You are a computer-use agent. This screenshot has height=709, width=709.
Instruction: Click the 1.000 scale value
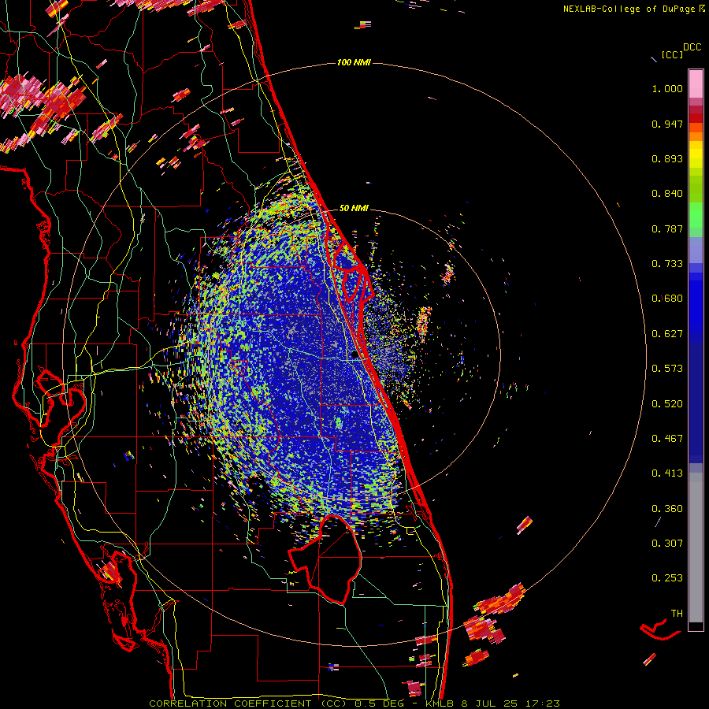pyautogui.click(x=667, y=88)
